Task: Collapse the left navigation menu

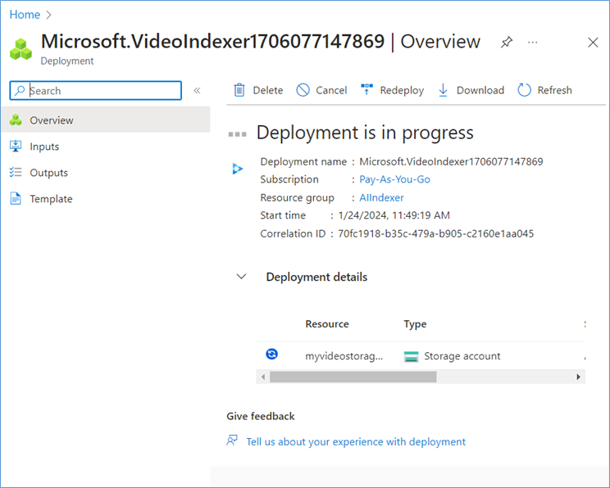Action: tap(198, 91)
